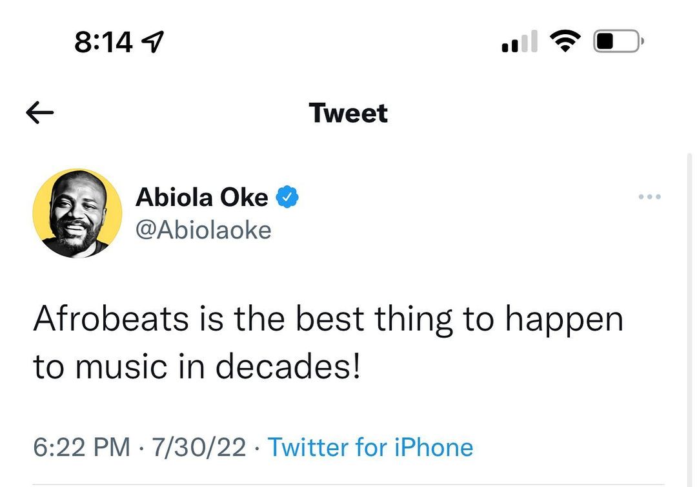Viewport: 697px width, 487px height.
Task: Tap the status bar clock showing 8:14
Action: tap(103, 43)
